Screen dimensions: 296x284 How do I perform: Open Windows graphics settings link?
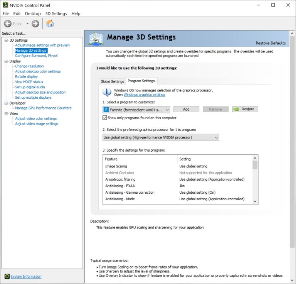click(145, 95)
